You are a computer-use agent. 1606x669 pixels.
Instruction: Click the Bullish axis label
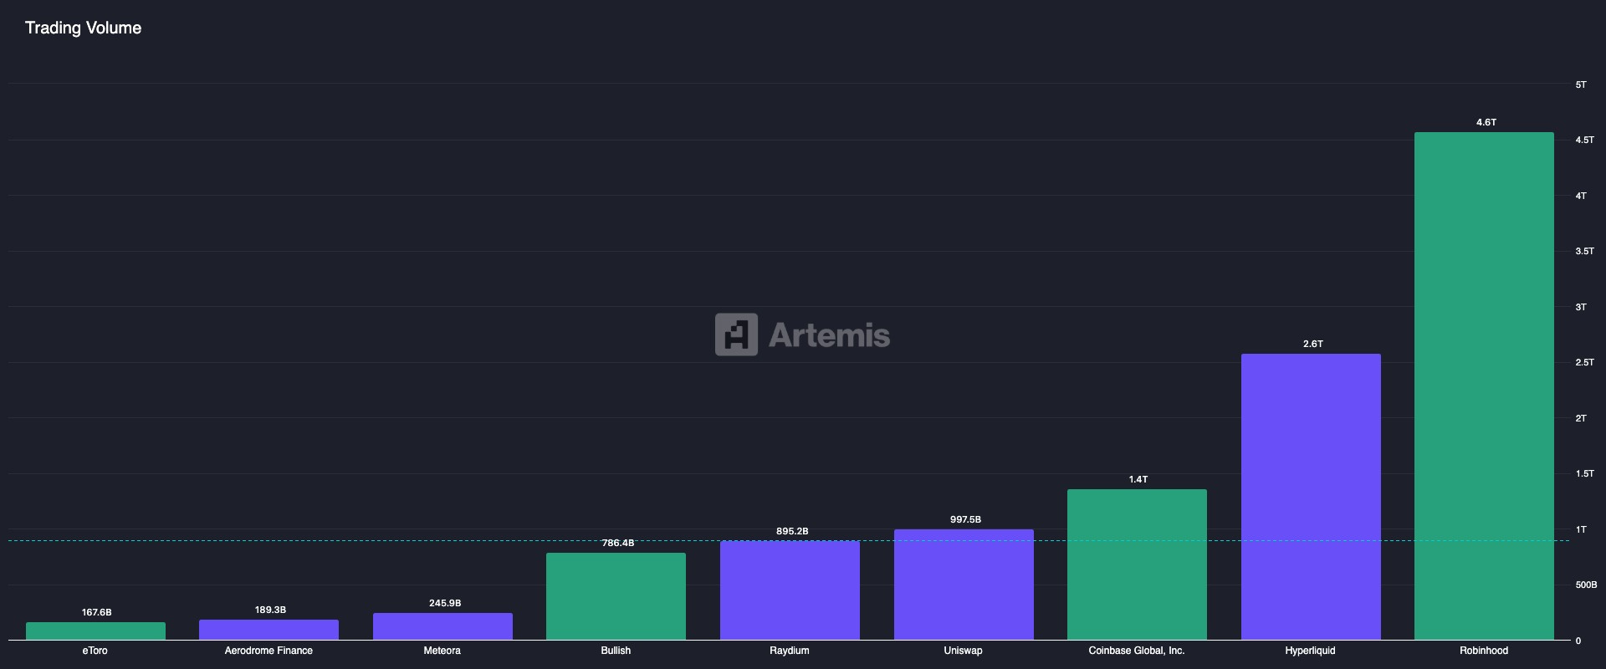(x=616, y=651)
